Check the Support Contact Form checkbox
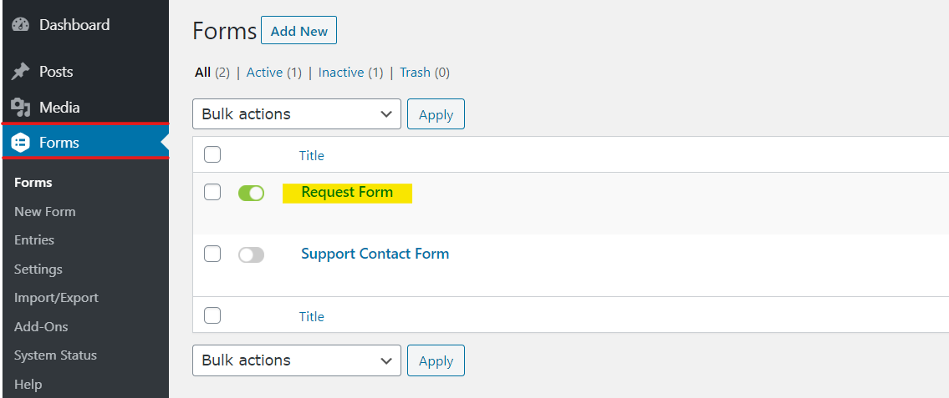949x398 pixels. 212,254
